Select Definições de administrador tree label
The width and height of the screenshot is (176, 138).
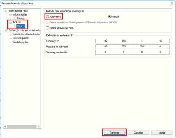pyautogui.click(x=25, y=30)
